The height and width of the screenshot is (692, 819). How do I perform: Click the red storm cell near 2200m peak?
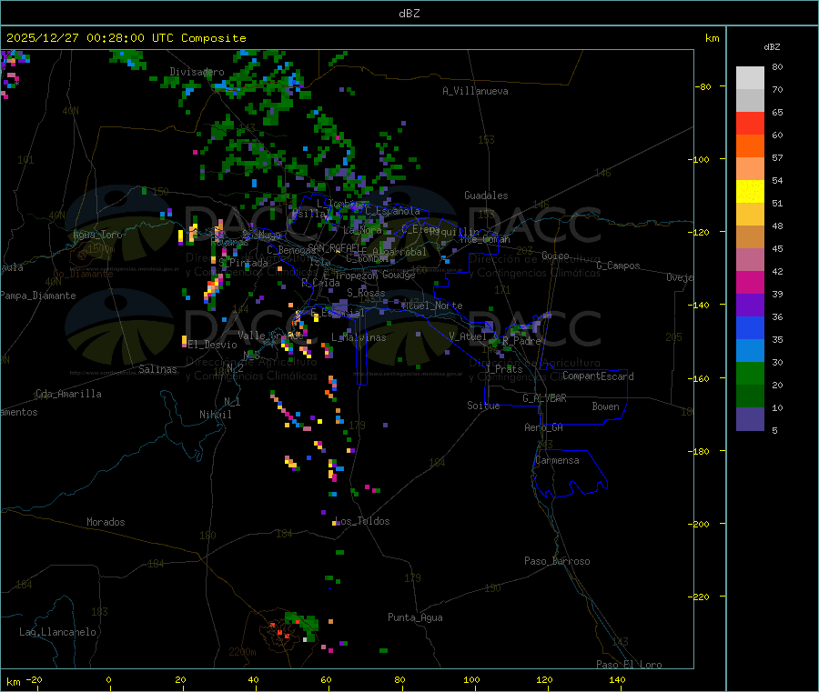pyautogui.click(x=279, y=631)
